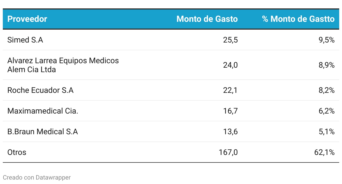Select the Otros row label

pyautogui.click(x=17, y=152)
